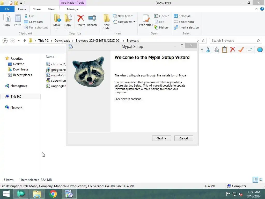Select the ungoogled file
The width and height of the screenshot is (265, 199).
point(56,86)
